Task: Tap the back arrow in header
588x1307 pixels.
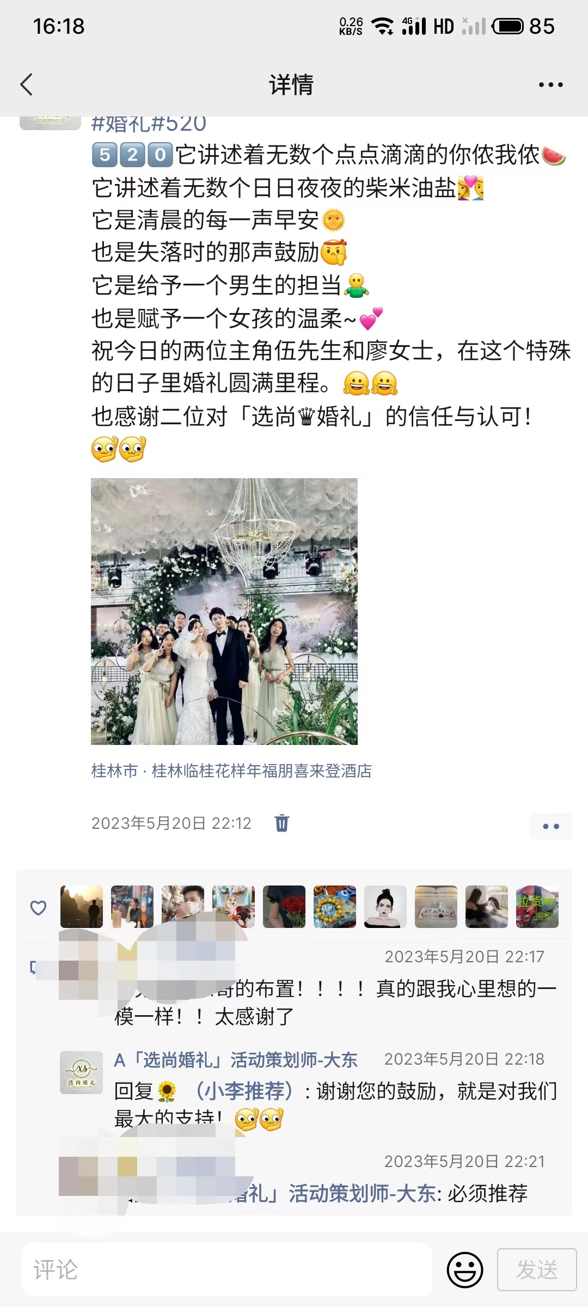Action: point(26,85)
